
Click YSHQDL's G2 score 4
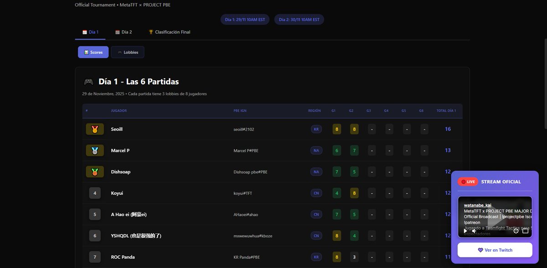pyautogui.click(x=354, y=236)
